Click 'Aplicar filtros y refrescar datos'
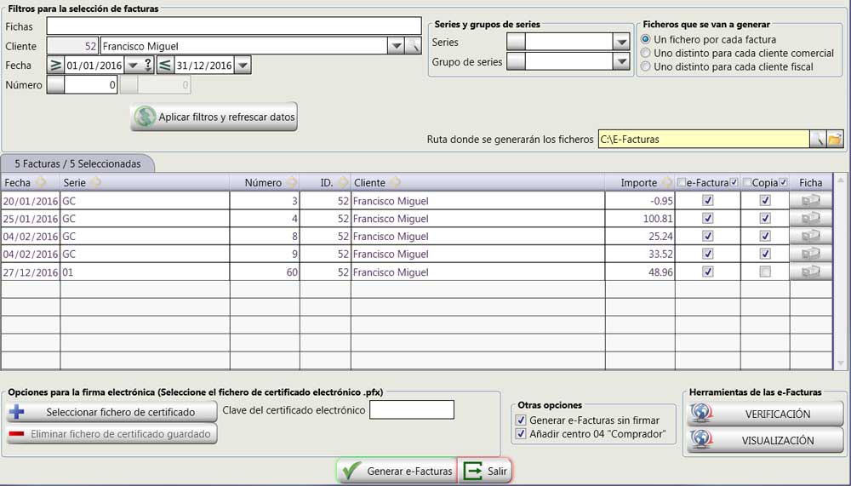 pyautogui.click(x=214, y=117)
